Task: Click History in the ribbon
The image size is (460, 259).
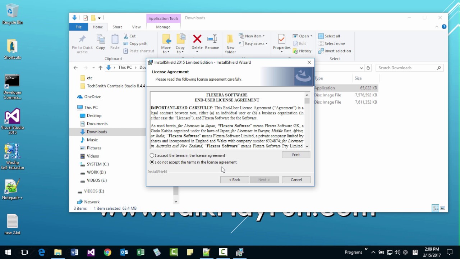Action: click(x=302, y=51)
